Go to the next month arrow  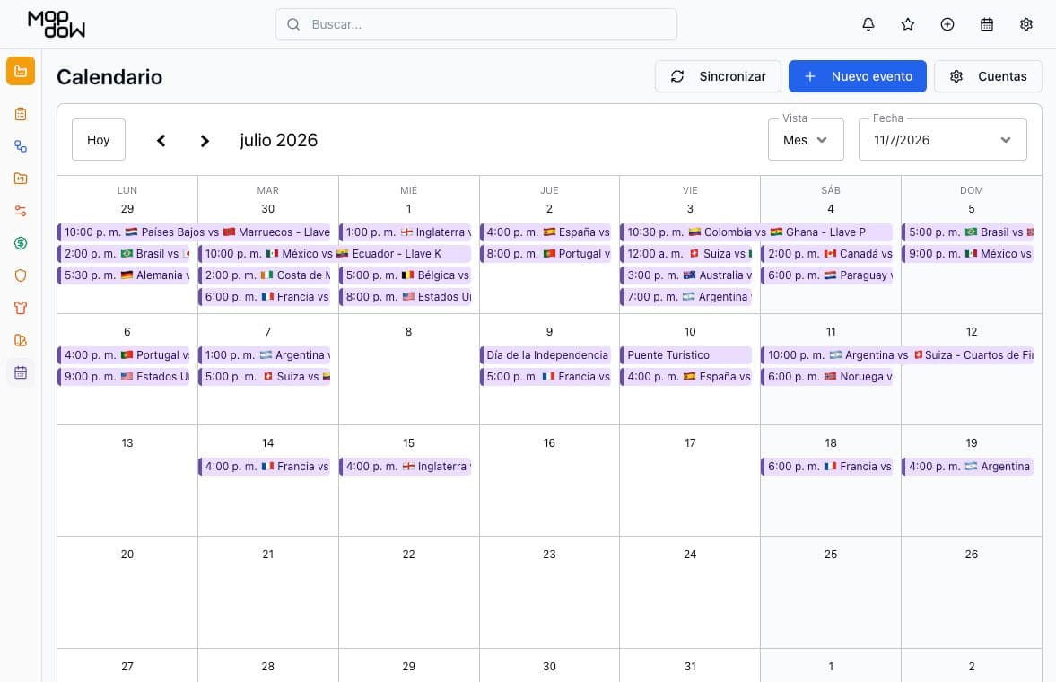click(205, 140)
